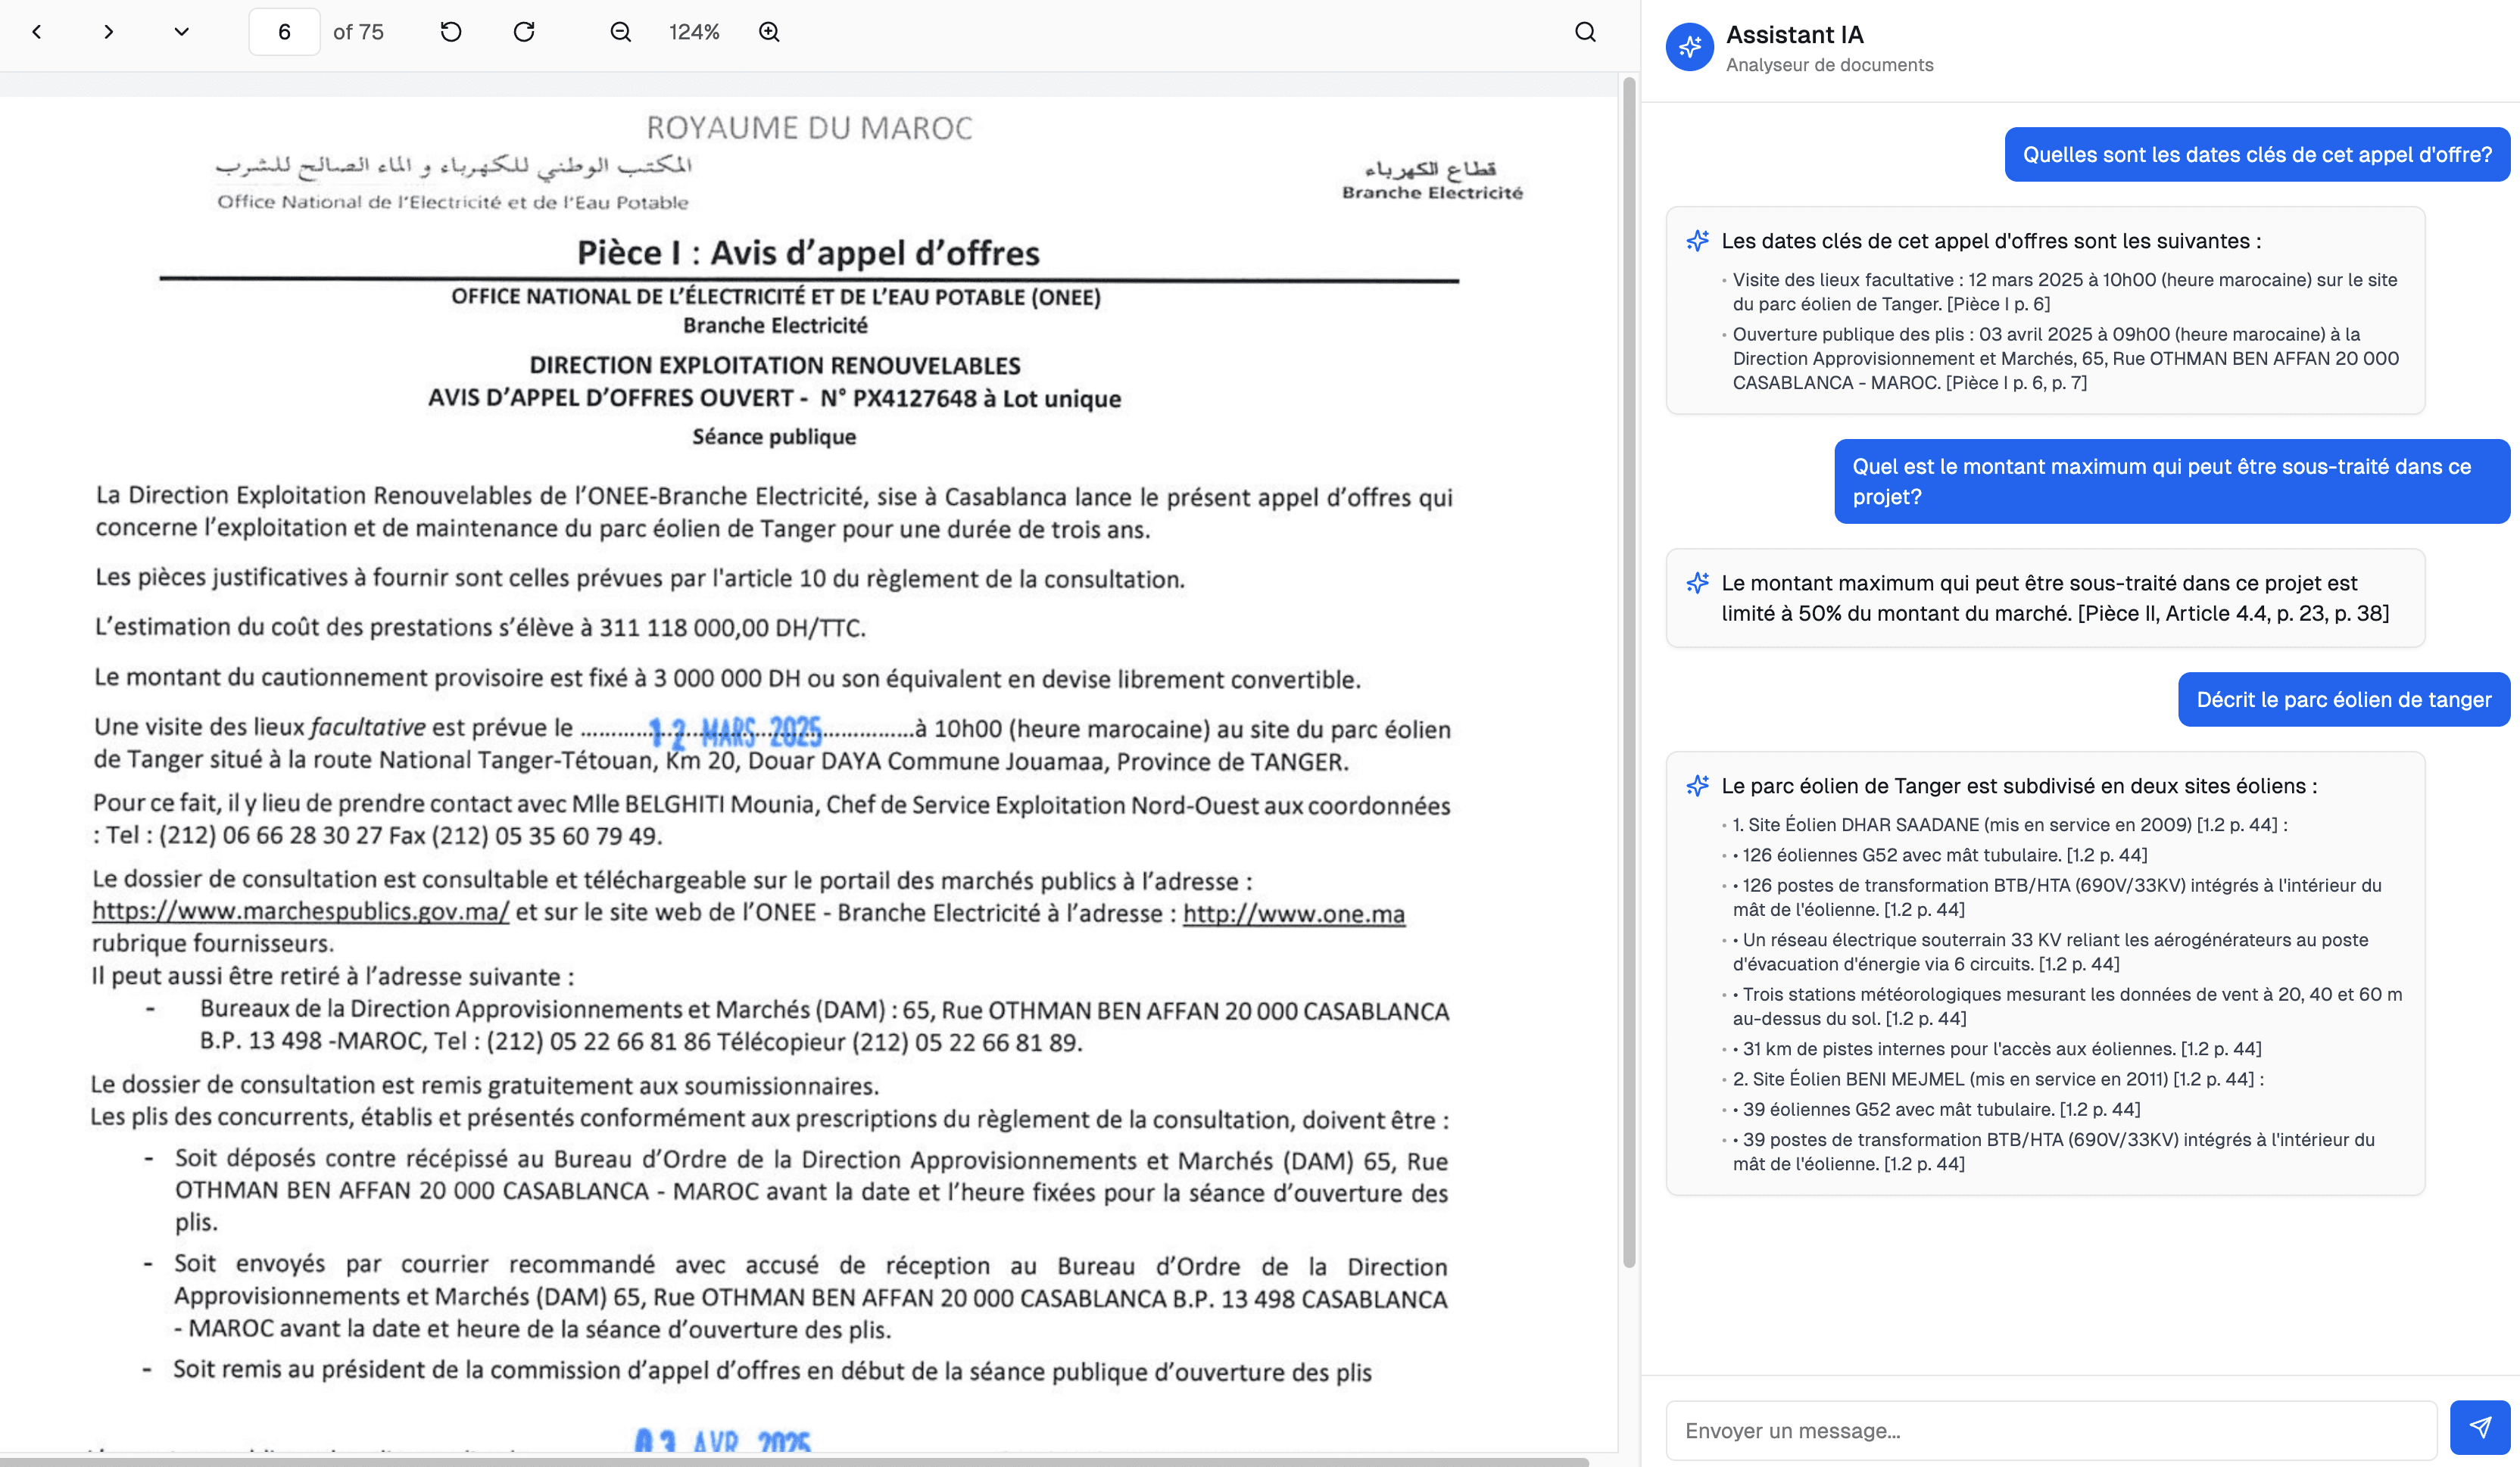Click 'Trois stations météorologiques' bullet
2520x1467 pixels.
click(2067, 1006)
